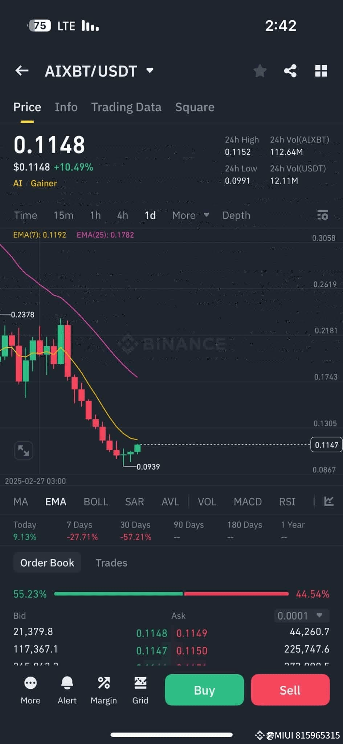Open the AIXBT/USDT pair selector dropdown
This screenshot has width=343, height=744.
click(x=150, y=70)
